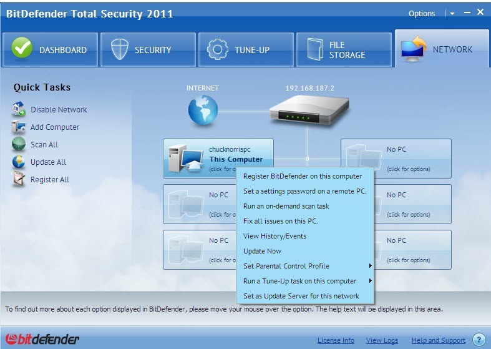This screenshot has width=491, height=349.
Task: Click Options in the title bar
Action: 422,14
